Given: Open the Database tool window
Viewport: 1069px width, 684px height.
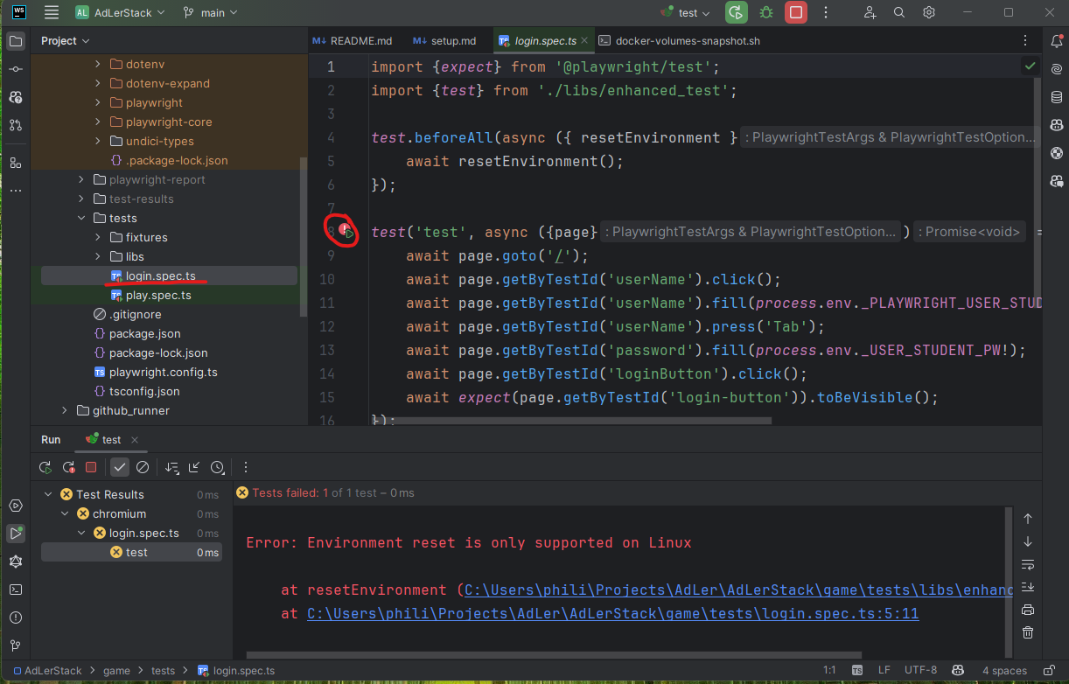Looking at the screenshot, I should pos(1057,97).
